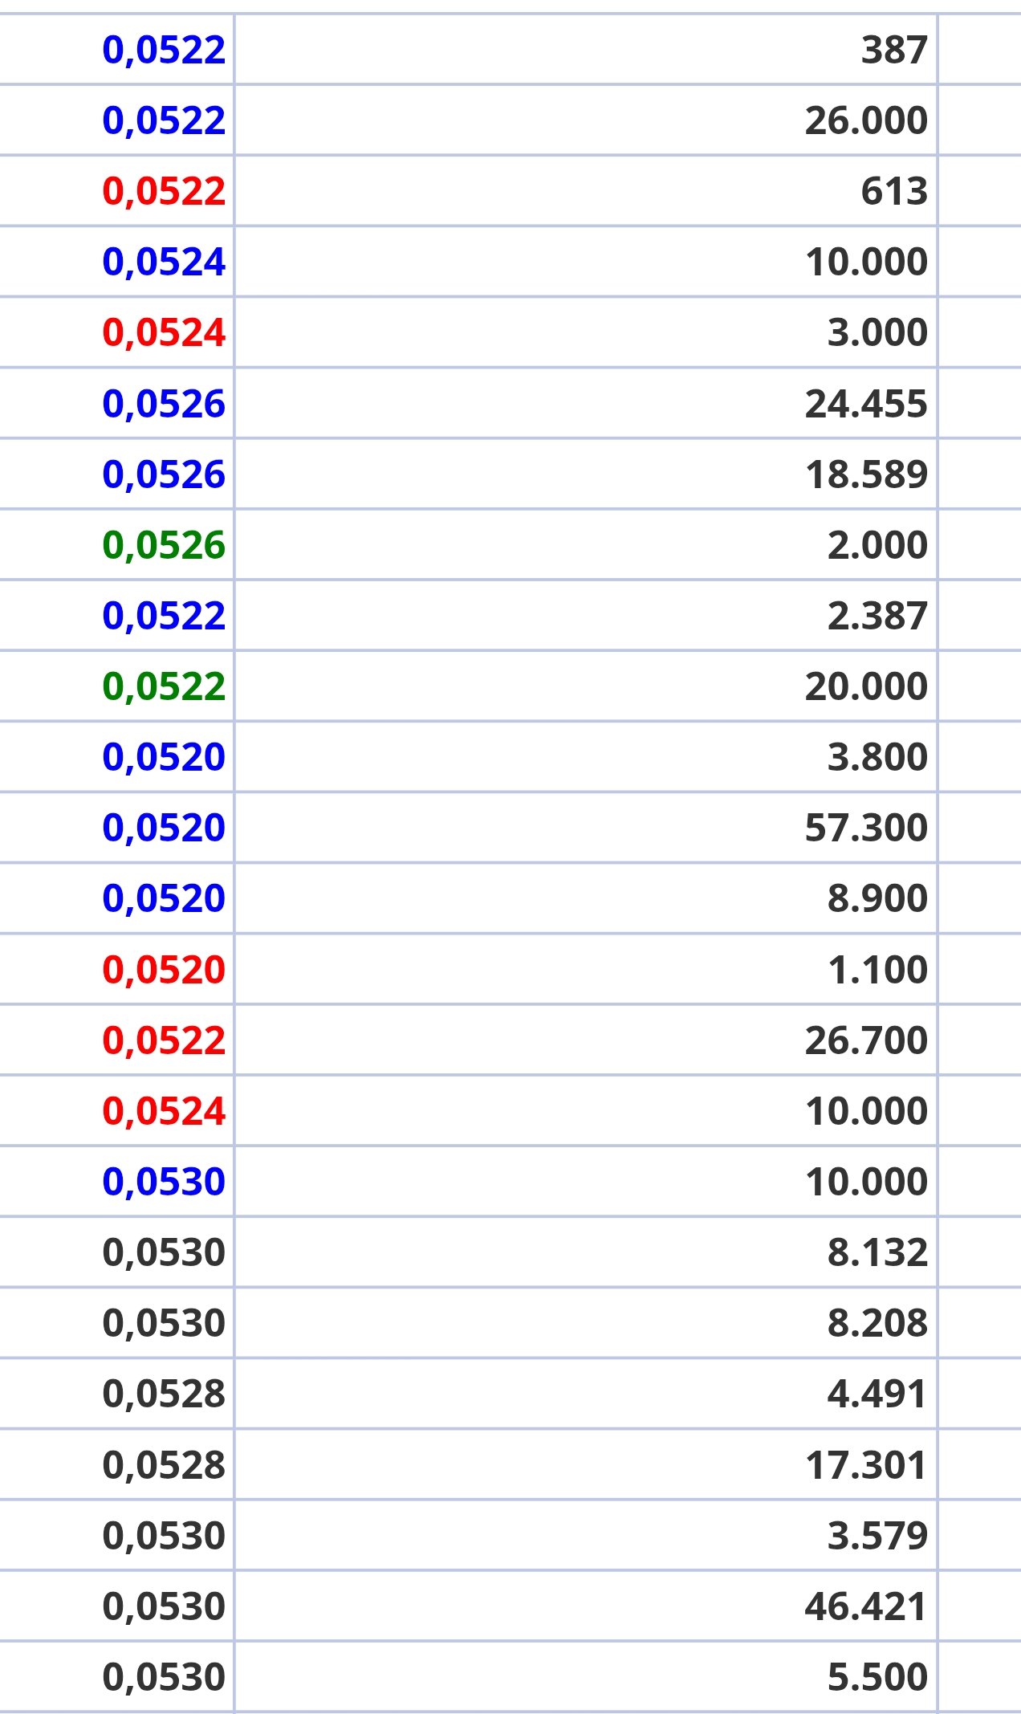Click the 8.900 volume entry
1021x1714 pixels.
877,898
